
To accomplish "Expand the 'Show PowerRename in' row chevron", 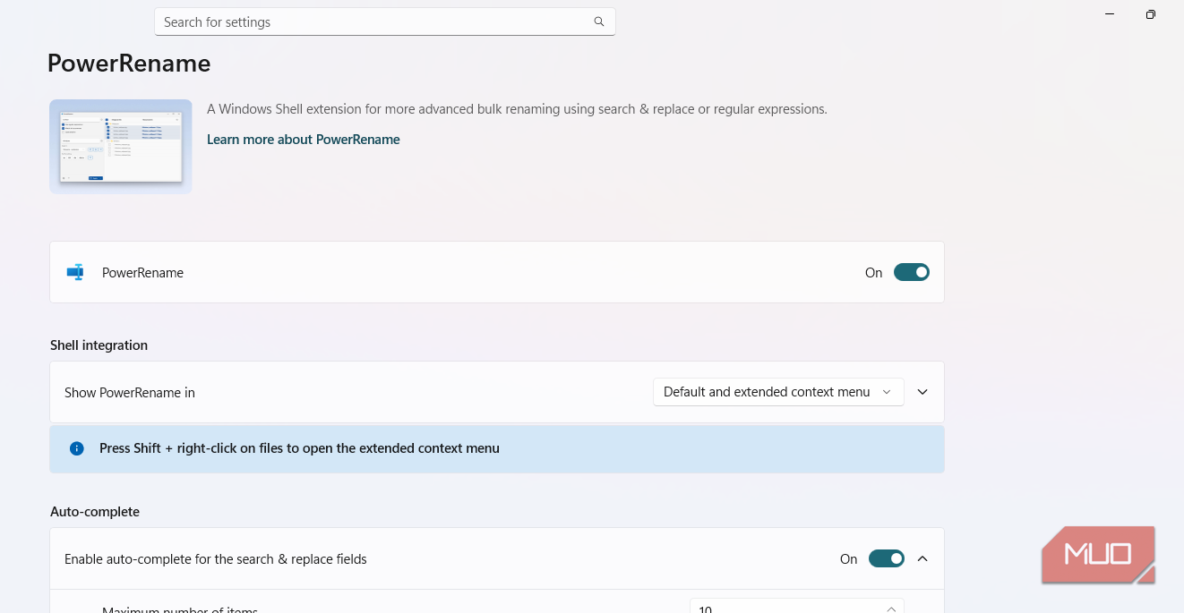I will [x=922, y=392].
